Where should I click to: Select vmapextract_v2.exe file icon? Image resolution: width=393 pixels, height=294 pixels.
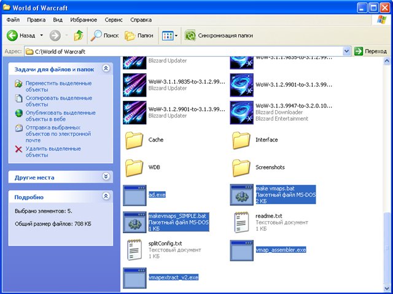pos(134,278)
